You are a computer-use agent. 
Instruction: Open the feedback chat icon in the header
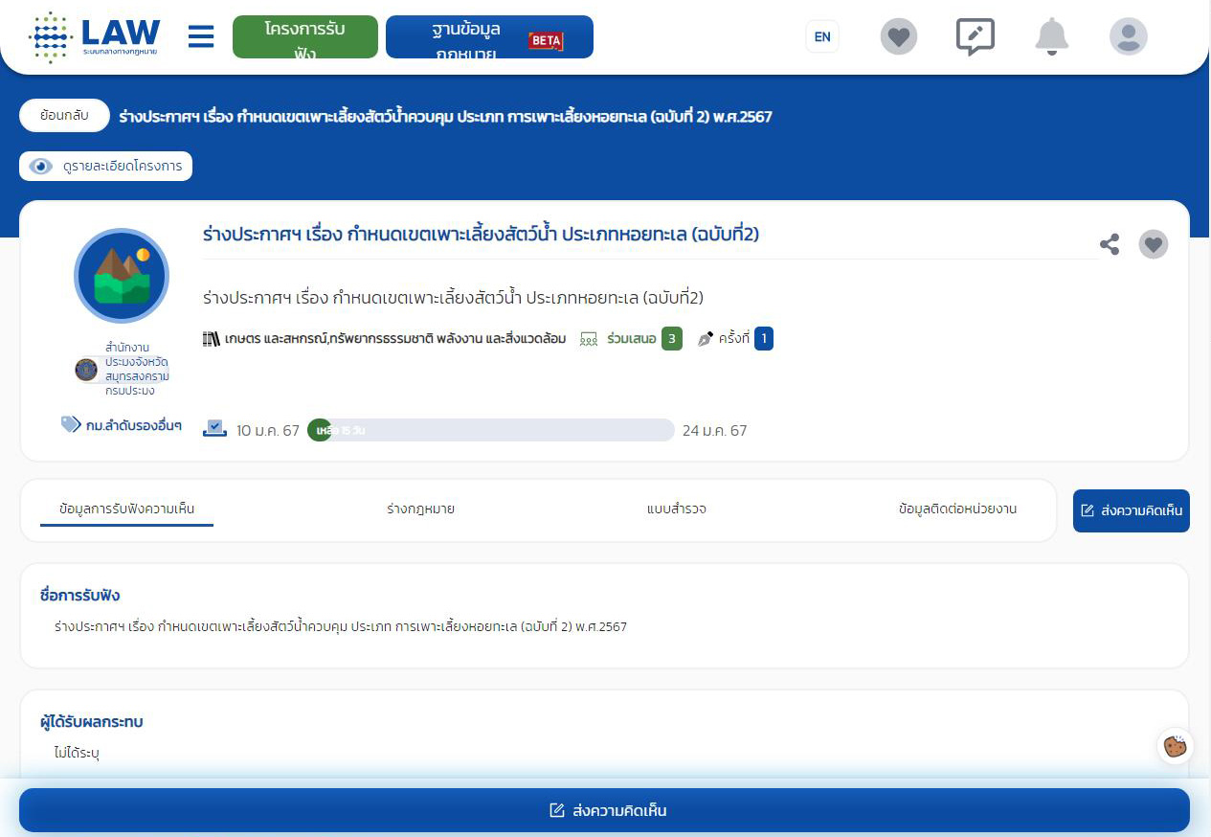click(x=975, y=35)
